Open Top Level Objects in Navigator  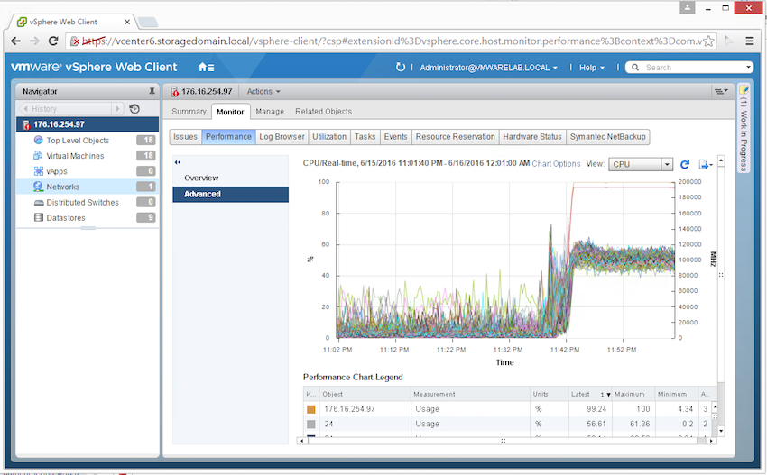87,141
